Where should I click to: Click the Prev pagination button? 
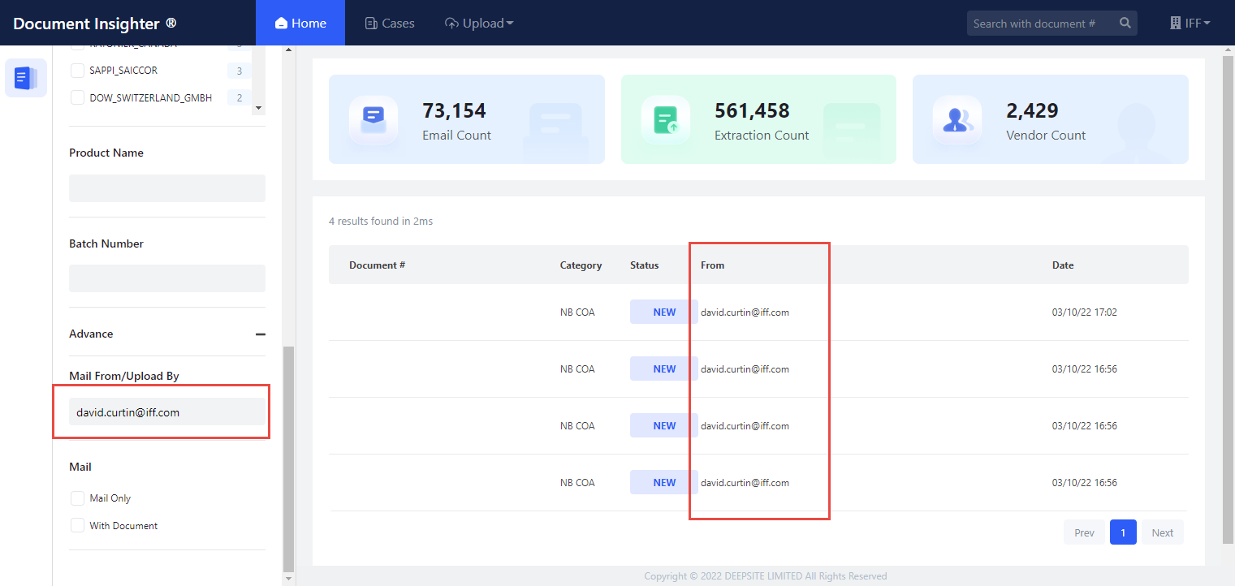tap(1084, 532)
